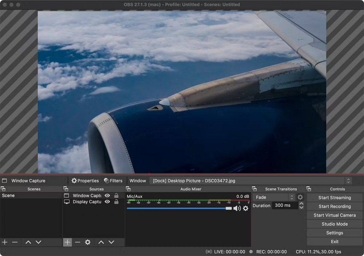The image size is (364, 256).
Task: Move the selected source down
Action: [111, 242]
